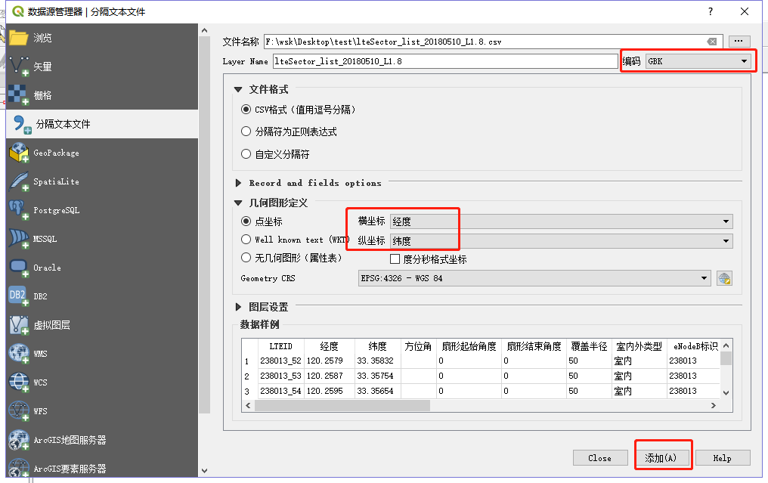Screen dimensions: 768x483
Task: Click sample table vertical scroll down arrow
Action: pyautogui.click(x=726, y=392)
